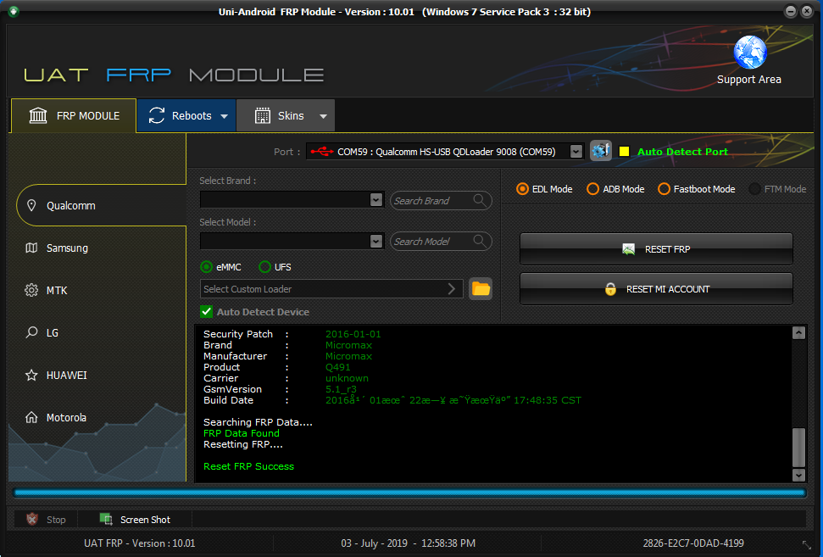This screenshot has height=557, width=823.
Task: Click the app logo icon in title bar
Action: coord(13,11)
